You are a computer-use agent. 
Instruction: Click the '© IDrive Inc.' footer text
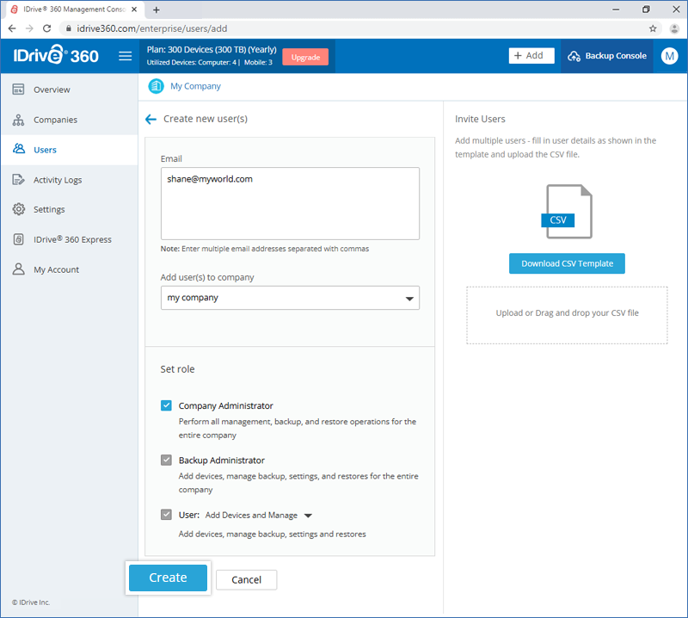pos(31,603)
